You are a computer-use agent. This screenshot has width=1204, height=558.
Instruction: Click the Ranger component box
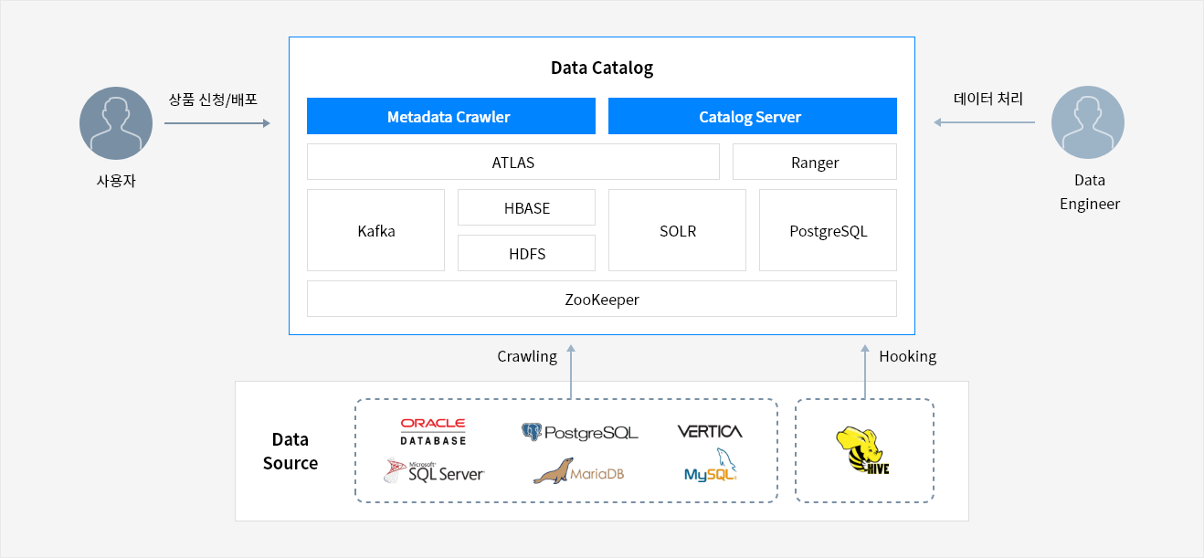815,162
